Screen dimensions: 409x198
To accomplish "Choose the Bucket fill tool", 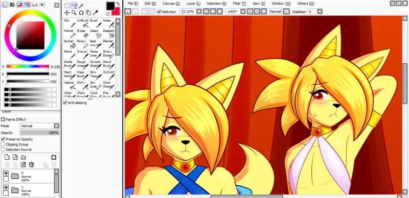I will coord(70,44).
